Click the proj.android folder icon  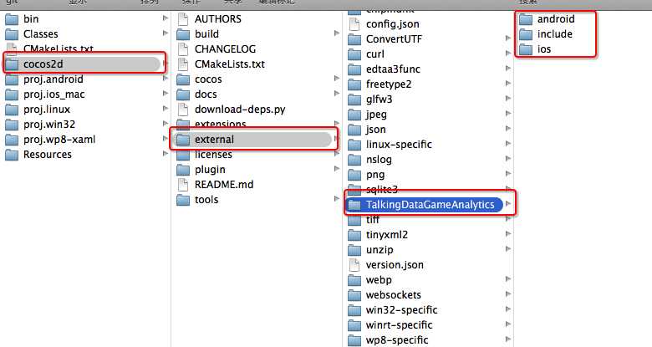coord(12,79)
